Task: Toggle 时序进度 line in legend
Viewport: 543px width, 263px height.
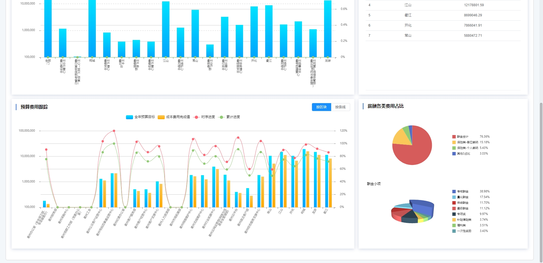Action: [x=204, y=117]
